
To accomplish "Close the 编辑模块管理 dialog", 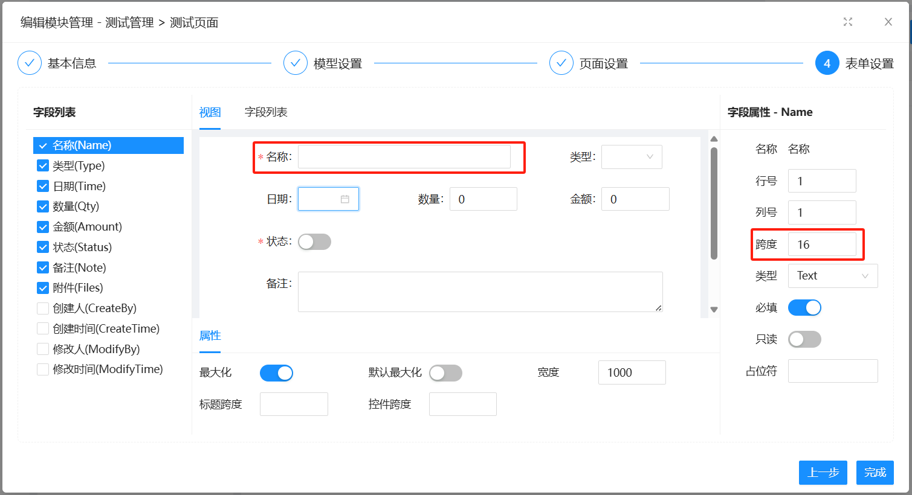I will tap(888, 22).
